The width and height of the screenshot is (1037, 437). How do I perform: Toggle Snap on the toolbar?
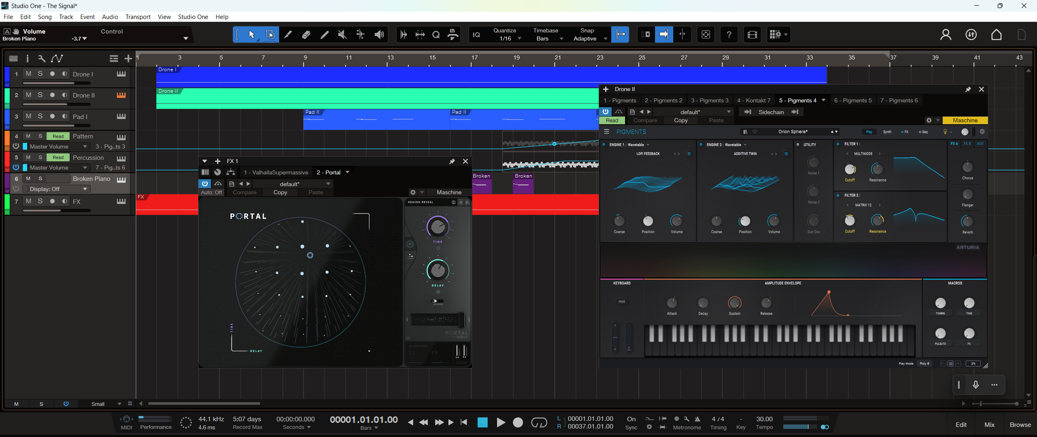621,35
